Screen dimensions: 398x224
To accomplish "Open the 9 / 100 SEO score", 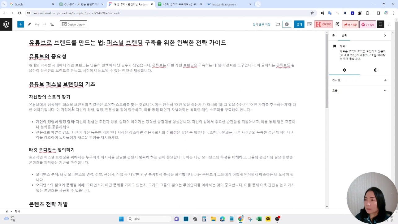I will [x=350, y=24].
